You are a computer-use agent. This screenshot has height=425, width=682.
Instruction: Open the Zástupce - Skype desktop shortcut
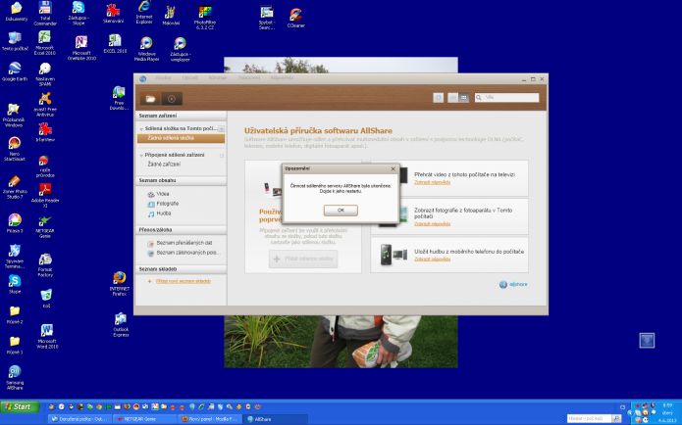pyautogui.click(x=79, y=13)
